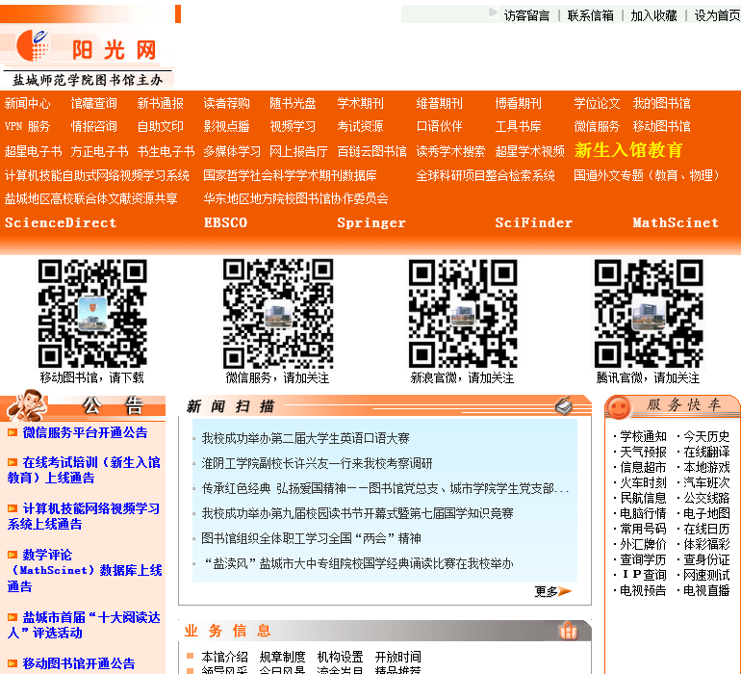Click 网速测试 in 服务快车
Screen dimensions: 741x674
tap(706, 575)
